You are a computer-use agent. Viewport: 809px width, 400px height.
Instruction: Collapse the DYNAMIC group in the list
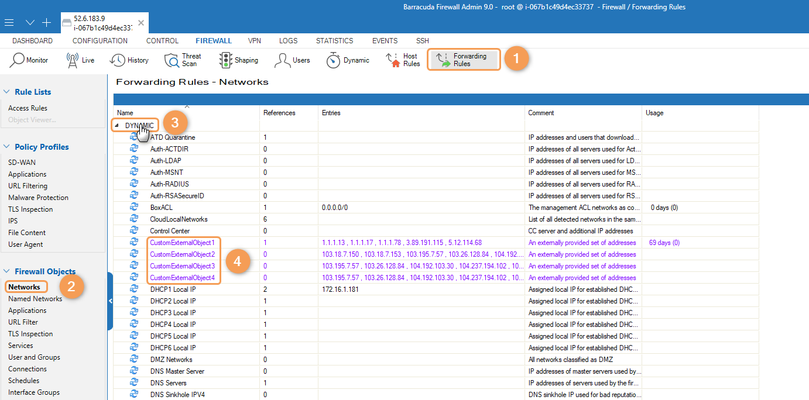coord(116,125)
